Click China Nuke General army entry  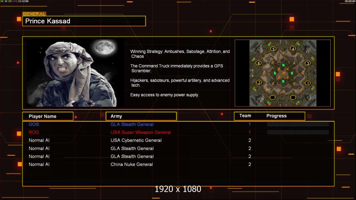point(132,164)
